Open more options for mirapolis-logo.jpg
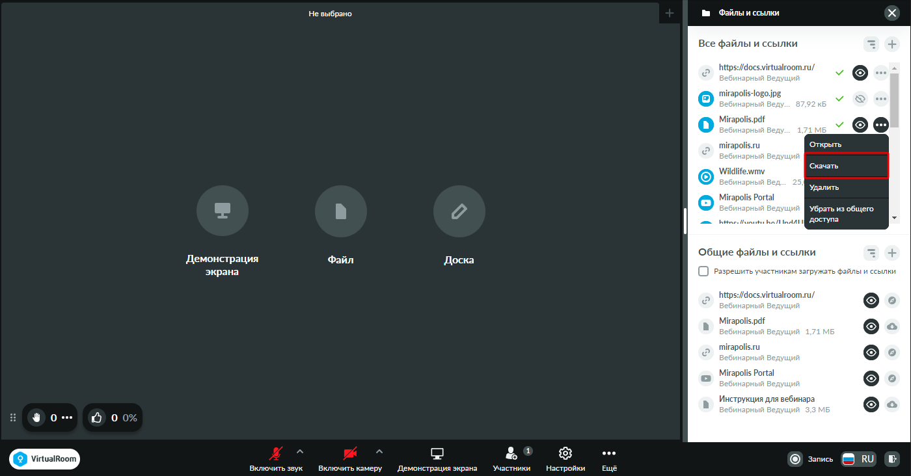Screen dimensions: 911x476 pyautogui.click(x=881, y=99)
